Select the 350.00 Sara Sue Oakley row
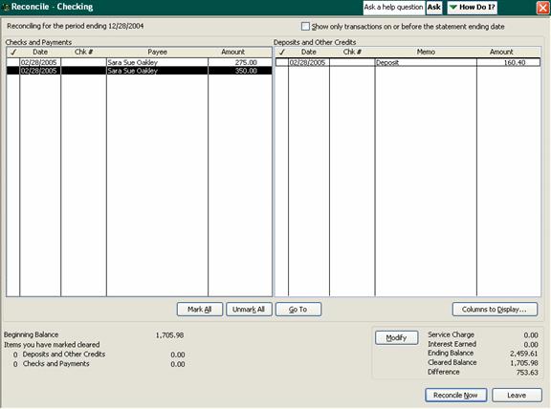Screen dimensions: 551x409 click(139, 71)
